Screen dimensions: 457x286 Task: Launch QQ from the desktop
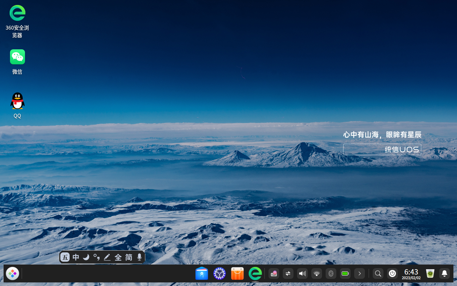click(x=17, y=100)
